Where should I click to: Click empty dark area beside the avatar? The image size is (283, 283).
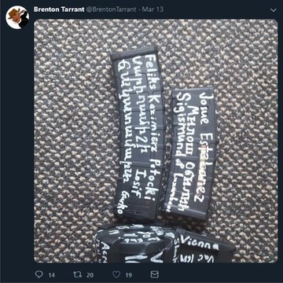(x=17, y=131)
